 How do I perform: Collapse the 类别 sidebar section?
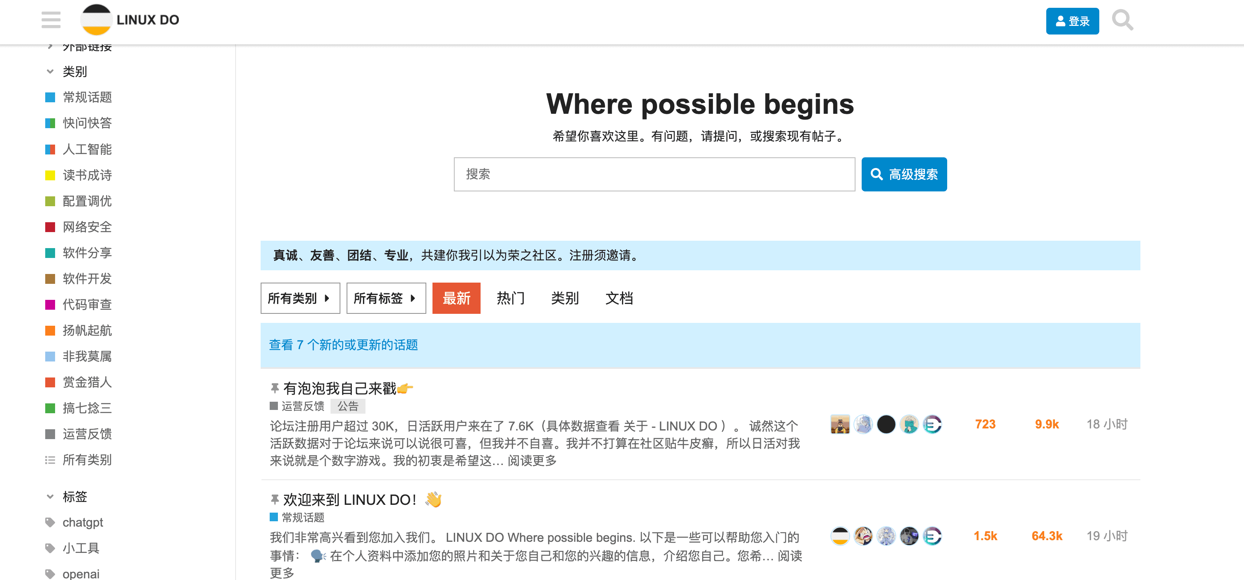(50, 71)
